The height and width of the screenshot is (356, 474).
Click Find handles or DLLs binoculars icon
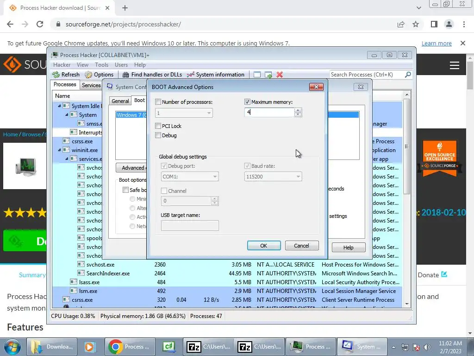[x=126, y=75]
